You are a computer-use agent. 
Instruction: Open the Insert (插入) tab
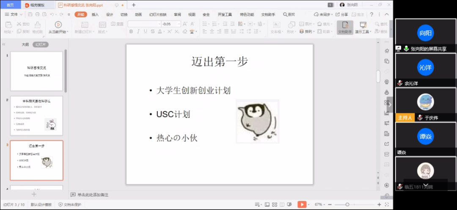[95, 14]
